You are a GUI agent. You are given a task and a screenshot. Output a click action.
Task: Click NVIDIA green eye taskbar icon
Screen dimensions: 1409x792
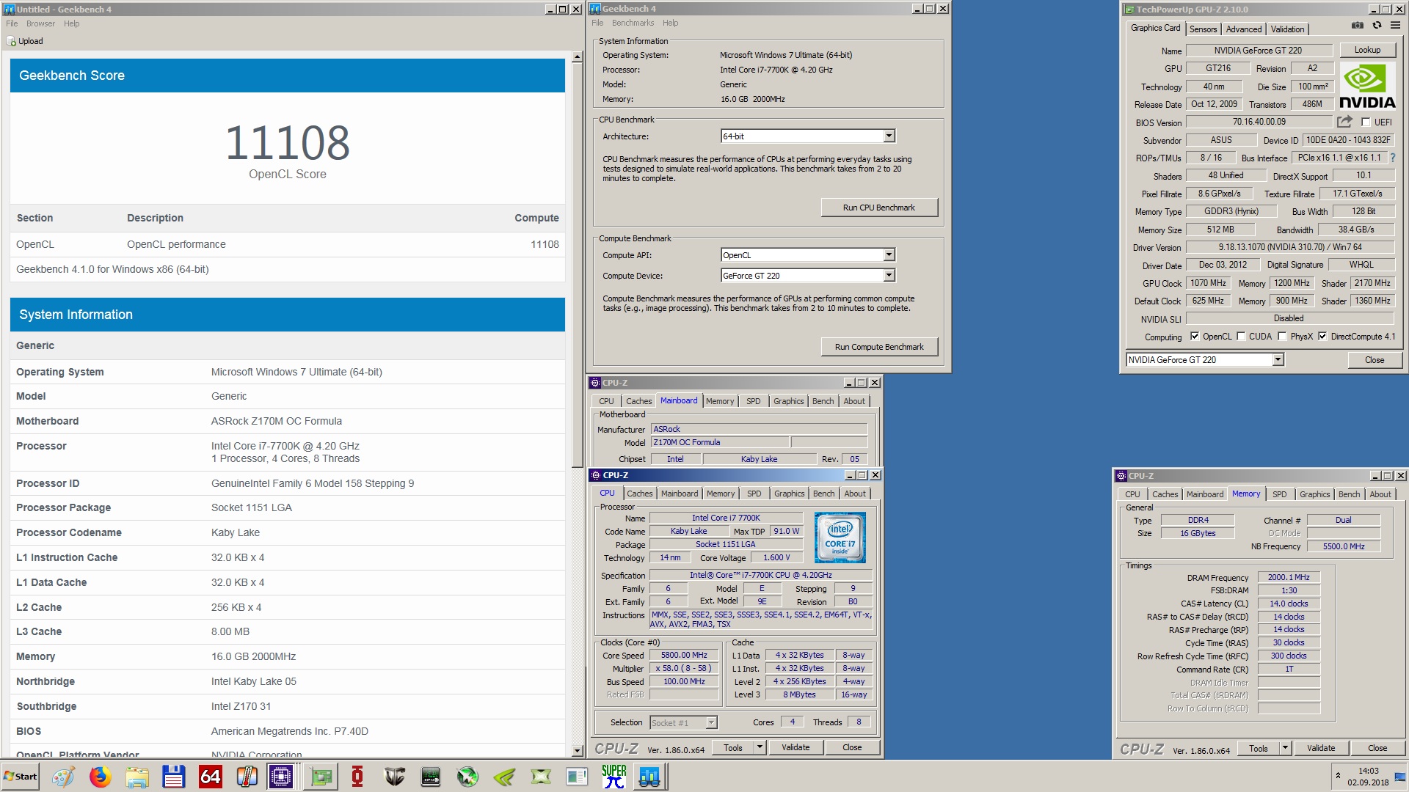[x=504, y=777]
